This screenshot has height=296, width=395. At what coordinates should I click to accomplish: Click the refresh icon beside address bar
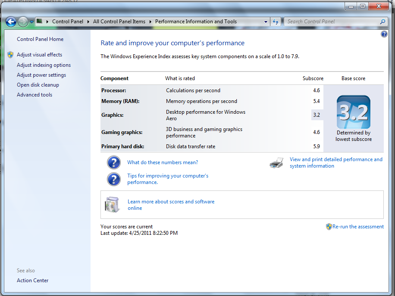(276, 22)
